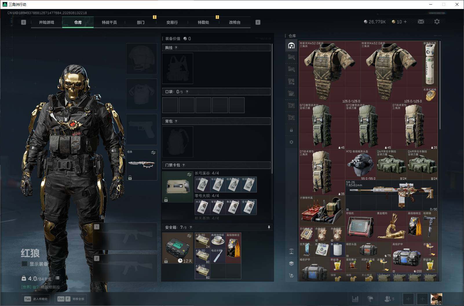Select the SR-25 rifle in warehouse
This screenshot has height=306, width=464.
tap(392, 196)
